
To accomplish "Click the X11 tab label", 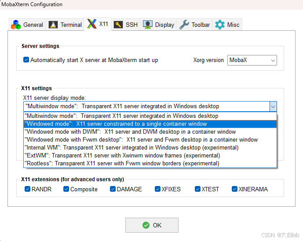I will click(x=104, y=24).
